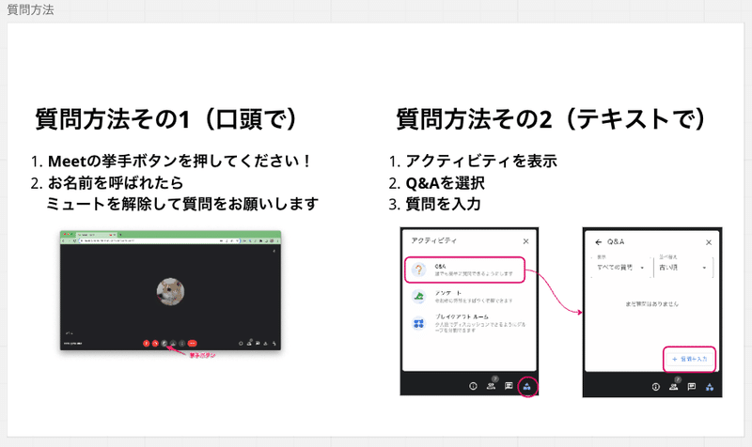Go back using the Q&A arrow
Screen dimensions: 752x447
pyautogui.click(x=598, y=242)
